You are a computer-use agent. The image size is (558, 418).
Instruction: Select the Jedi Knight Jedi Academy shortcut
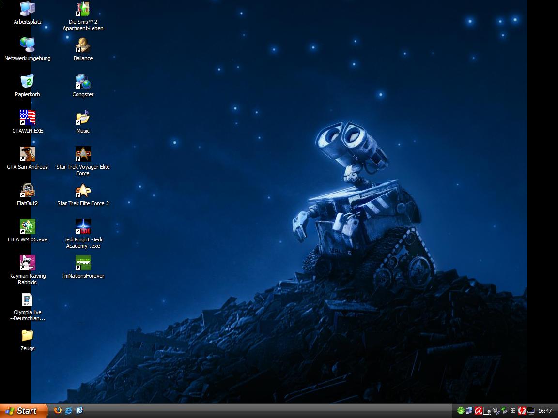click(x=83, y=226)
